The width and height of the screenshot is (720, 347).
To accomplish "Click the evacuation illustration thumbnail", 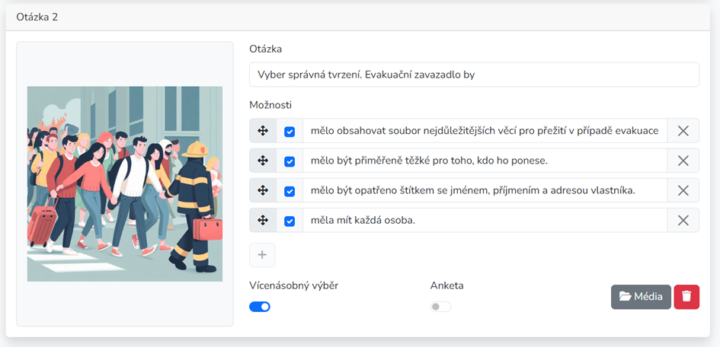I will 125,184.
